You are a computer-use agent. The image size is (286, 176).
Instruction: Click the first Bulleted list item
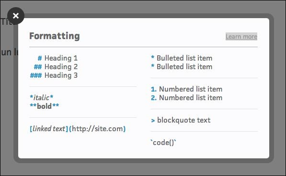pyautogui.click(x=182, y=58)
